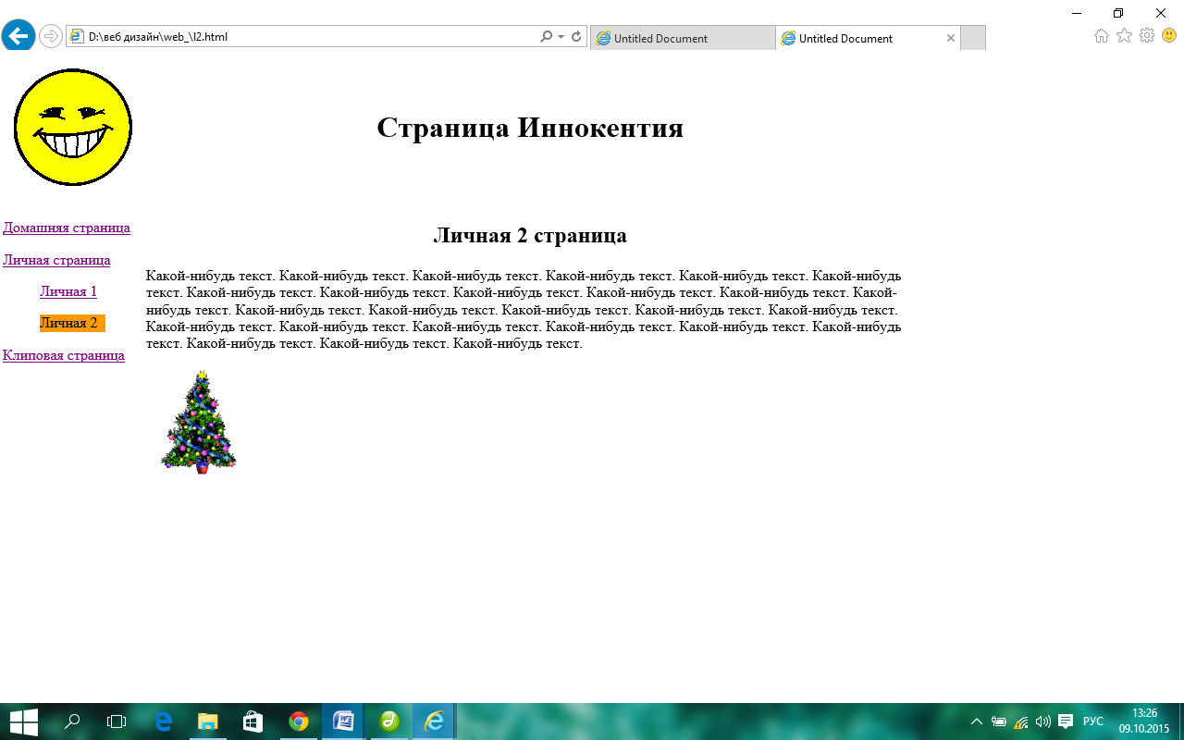Click the browser Back arrow button

coord(18,36)
